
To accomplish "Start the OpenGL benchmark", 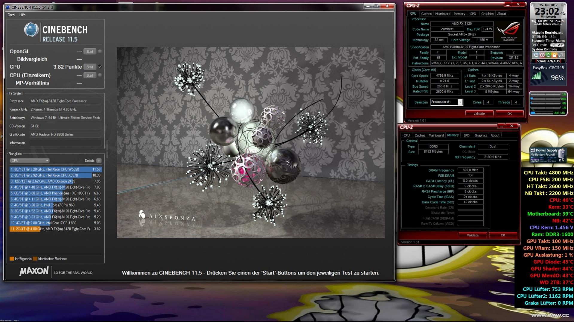I will (x=90, y=51).
